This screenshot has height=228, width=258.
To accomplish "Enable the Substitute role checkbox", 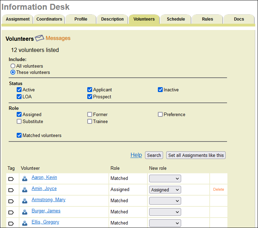I will 19,121.
